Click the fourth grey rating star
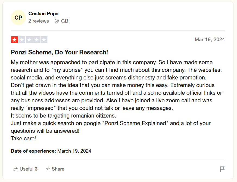Screen dimensions: 237x182 [36, 40]
